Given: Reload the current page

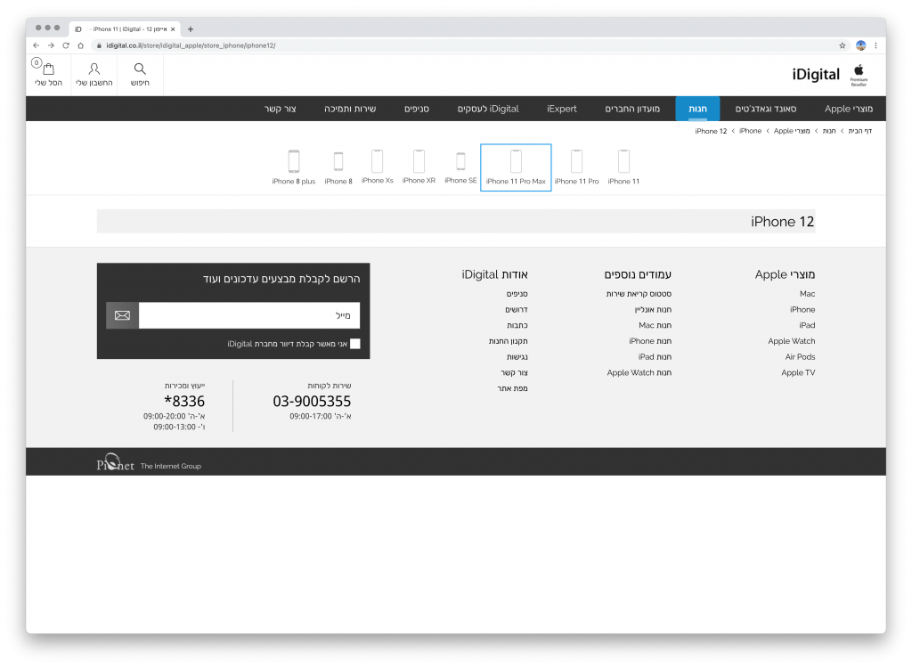Looking at the screenshot, I should 66,45.
